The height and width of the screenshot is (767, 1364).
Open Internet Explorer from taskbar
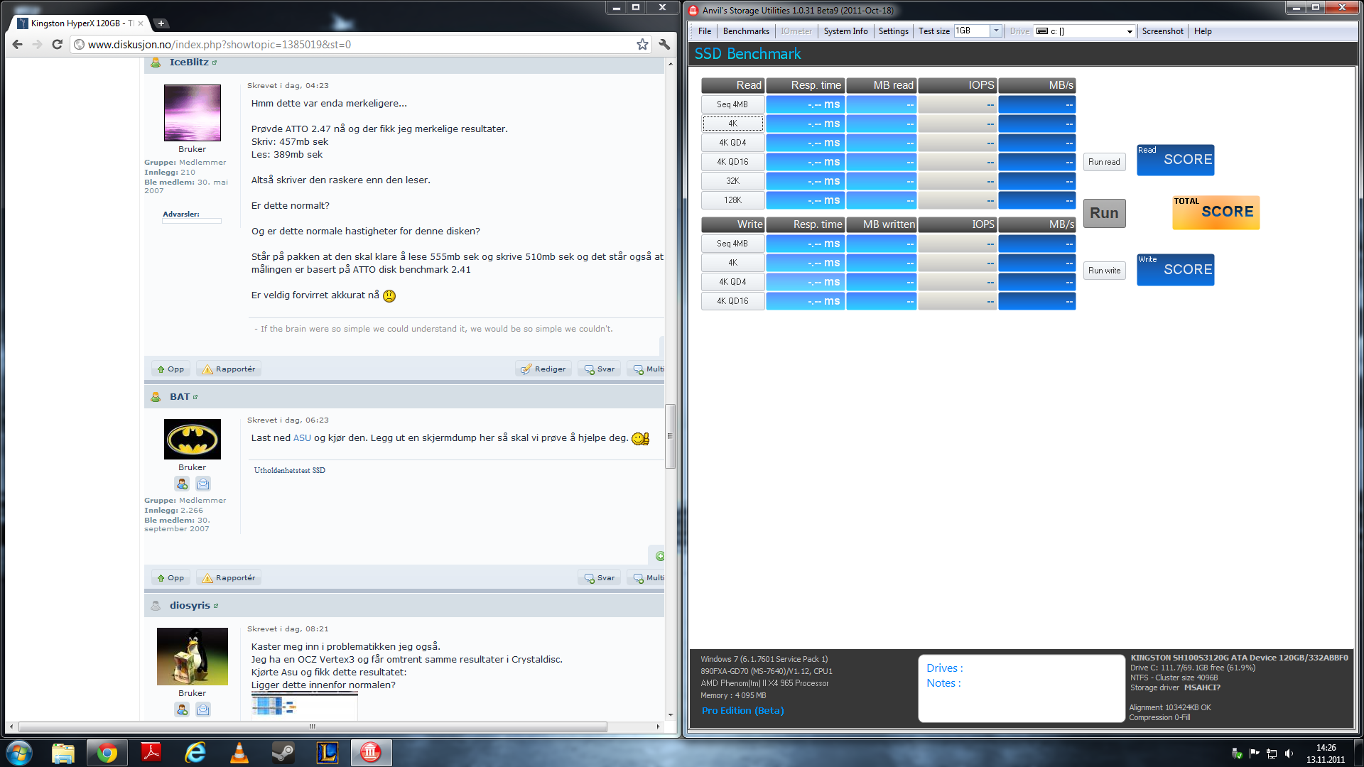(195, 753)
